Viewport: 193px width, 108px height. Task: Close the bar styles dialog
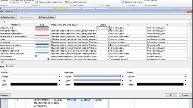coord(190,11)
